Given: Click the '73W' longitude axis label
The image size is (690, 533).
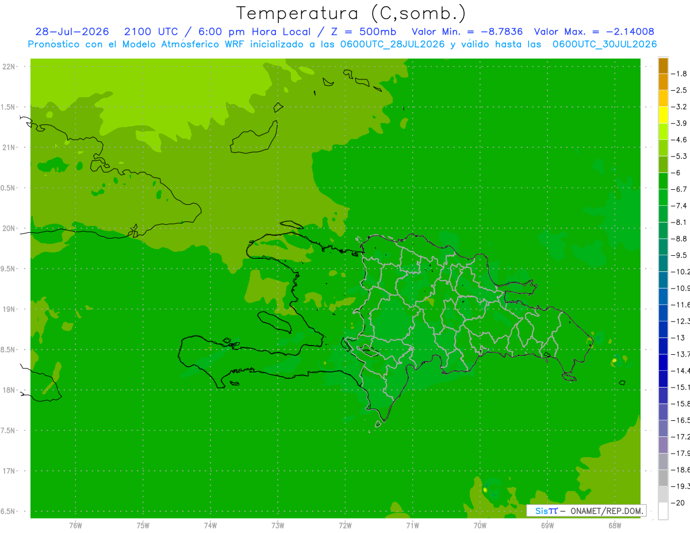Looking at the screenshot, I should tap(278, 526).
